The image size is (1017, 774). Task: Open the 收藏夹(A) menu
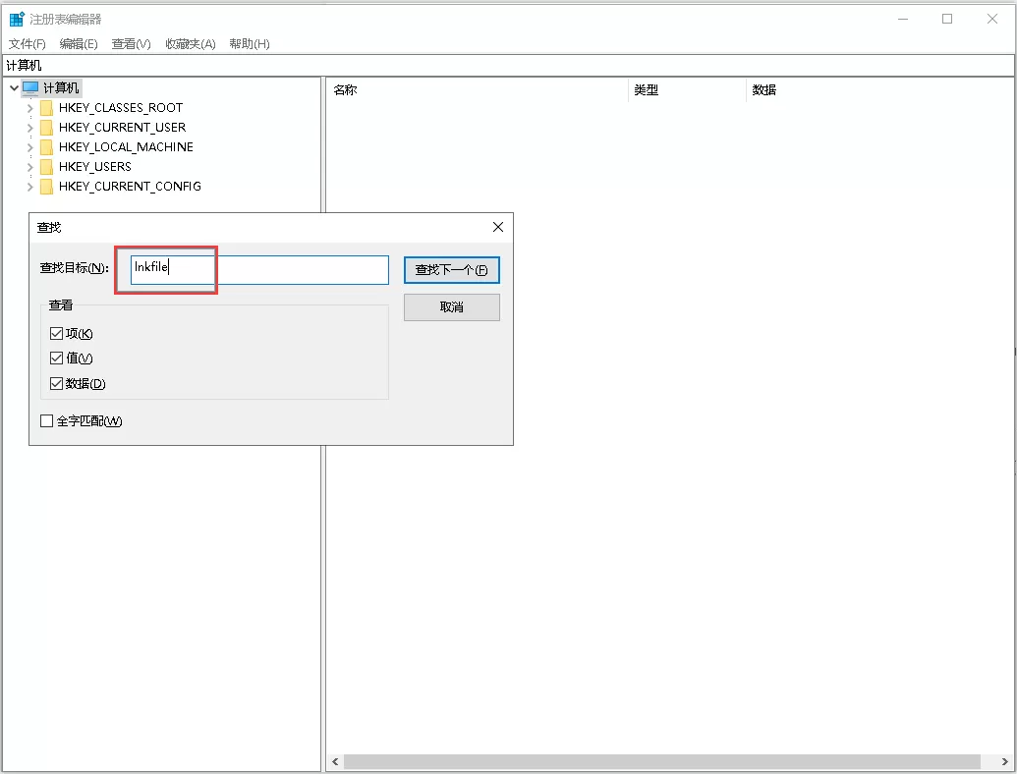(x=190, y=43)
